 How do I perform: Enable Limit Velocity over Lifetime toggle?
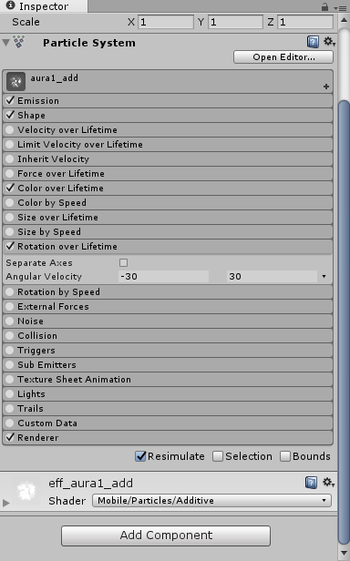pyautogui.click(x=10, y=145)
